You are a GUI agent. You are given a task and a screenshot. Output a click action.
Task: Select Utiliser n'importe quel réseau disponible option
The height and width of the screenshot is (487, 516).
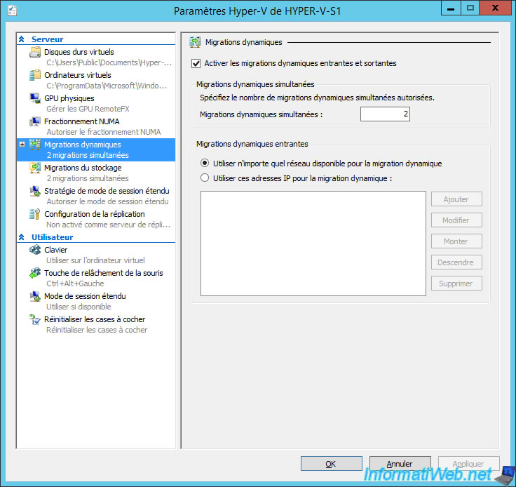click(205, 163)
